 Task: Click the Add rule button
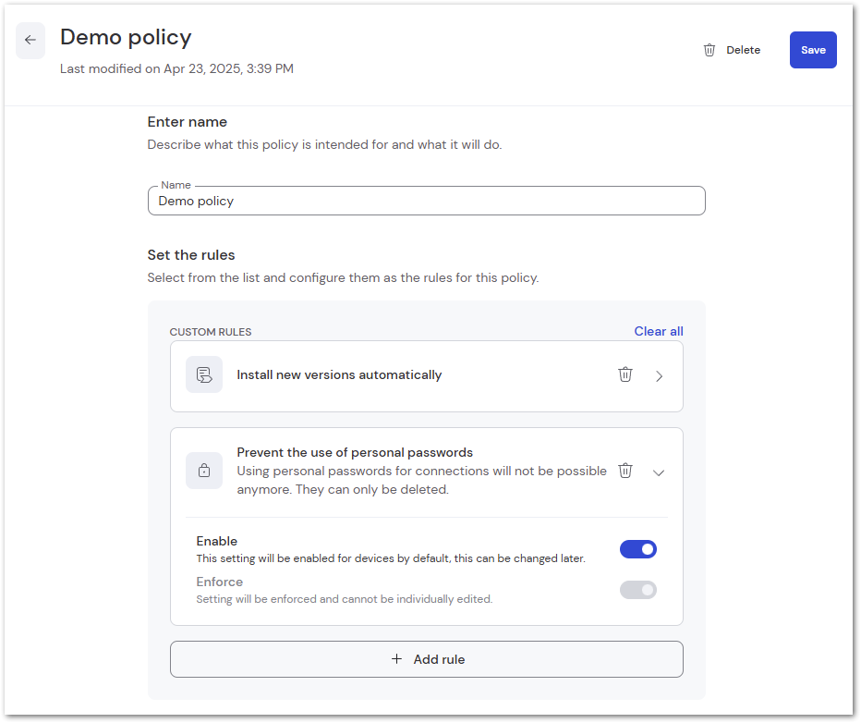(427, 658)
